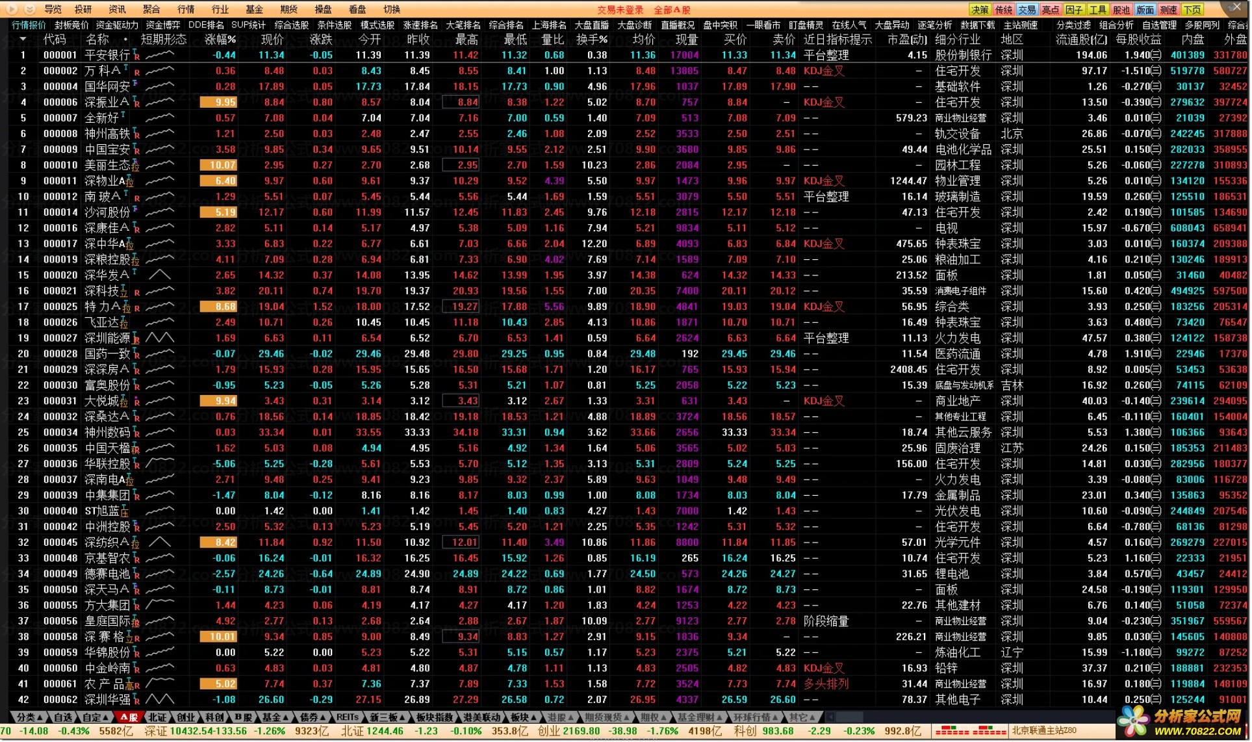Open the 股池 quick button
The height and width of the screenshot is (742, 1252).
coord(1121,9)
